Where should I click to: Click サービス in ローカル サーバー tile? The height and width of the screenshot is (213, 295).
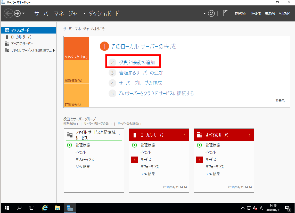point(146,160)
